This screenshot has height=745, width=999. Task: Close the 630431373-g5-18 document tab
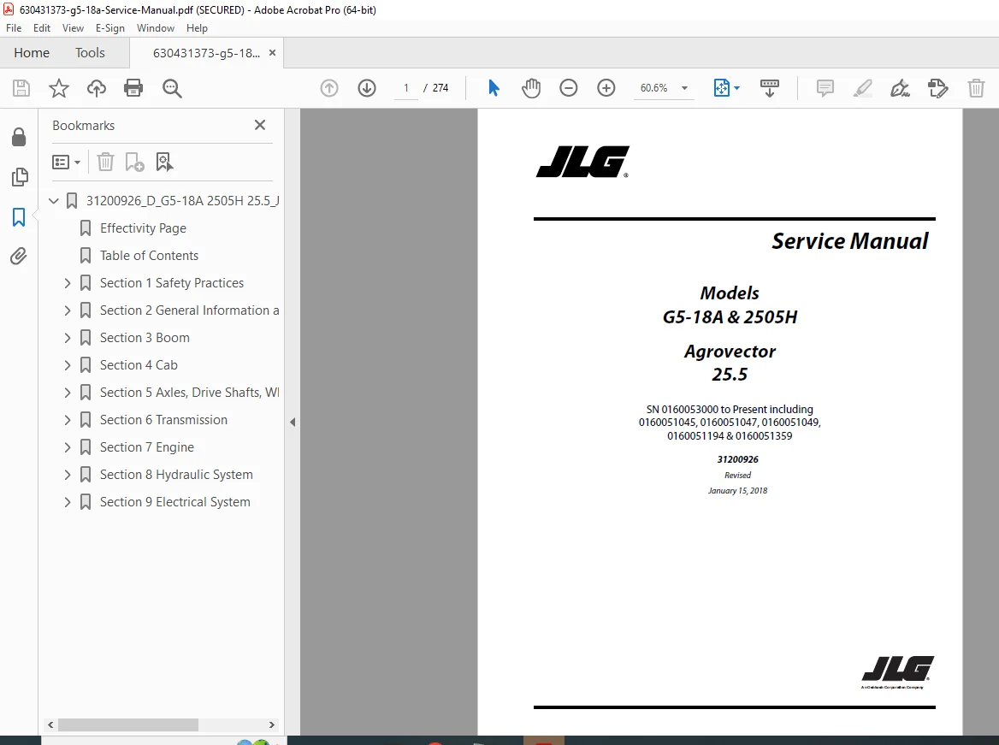tap(272, 53)
